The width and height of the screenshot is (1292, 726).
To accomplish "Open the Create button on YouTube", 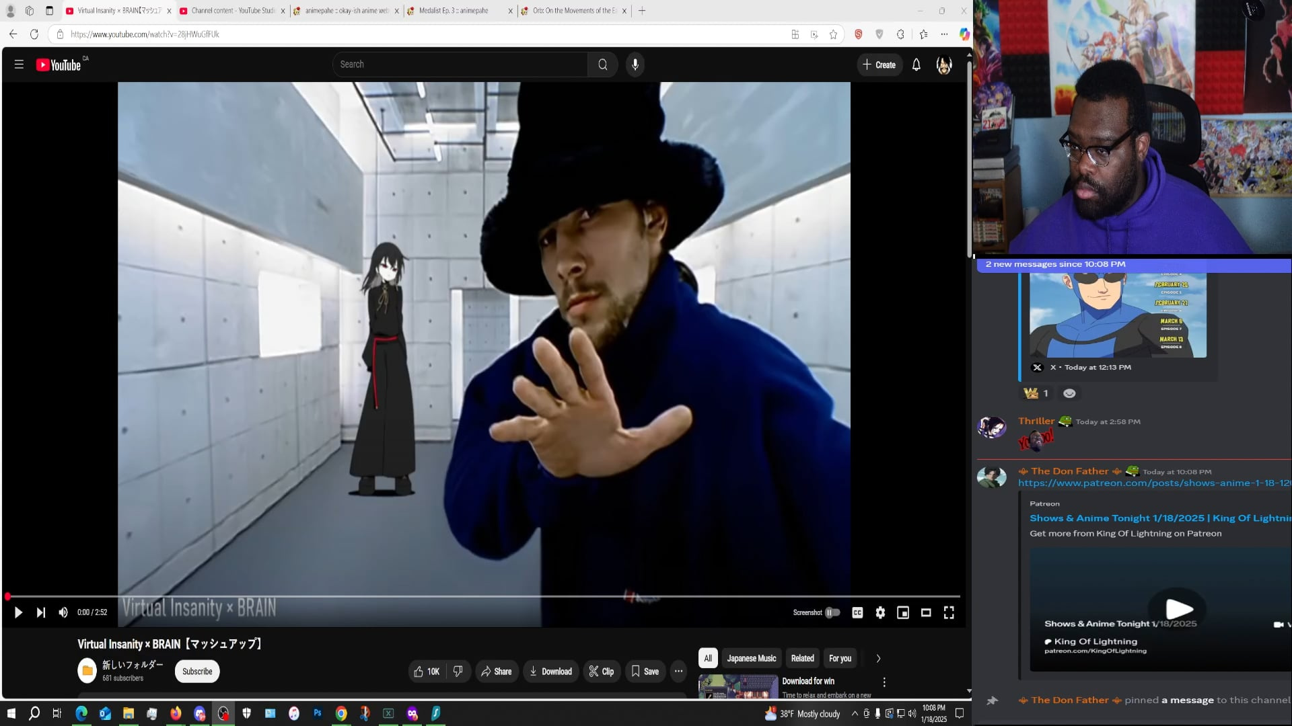I will click(880, 65).
